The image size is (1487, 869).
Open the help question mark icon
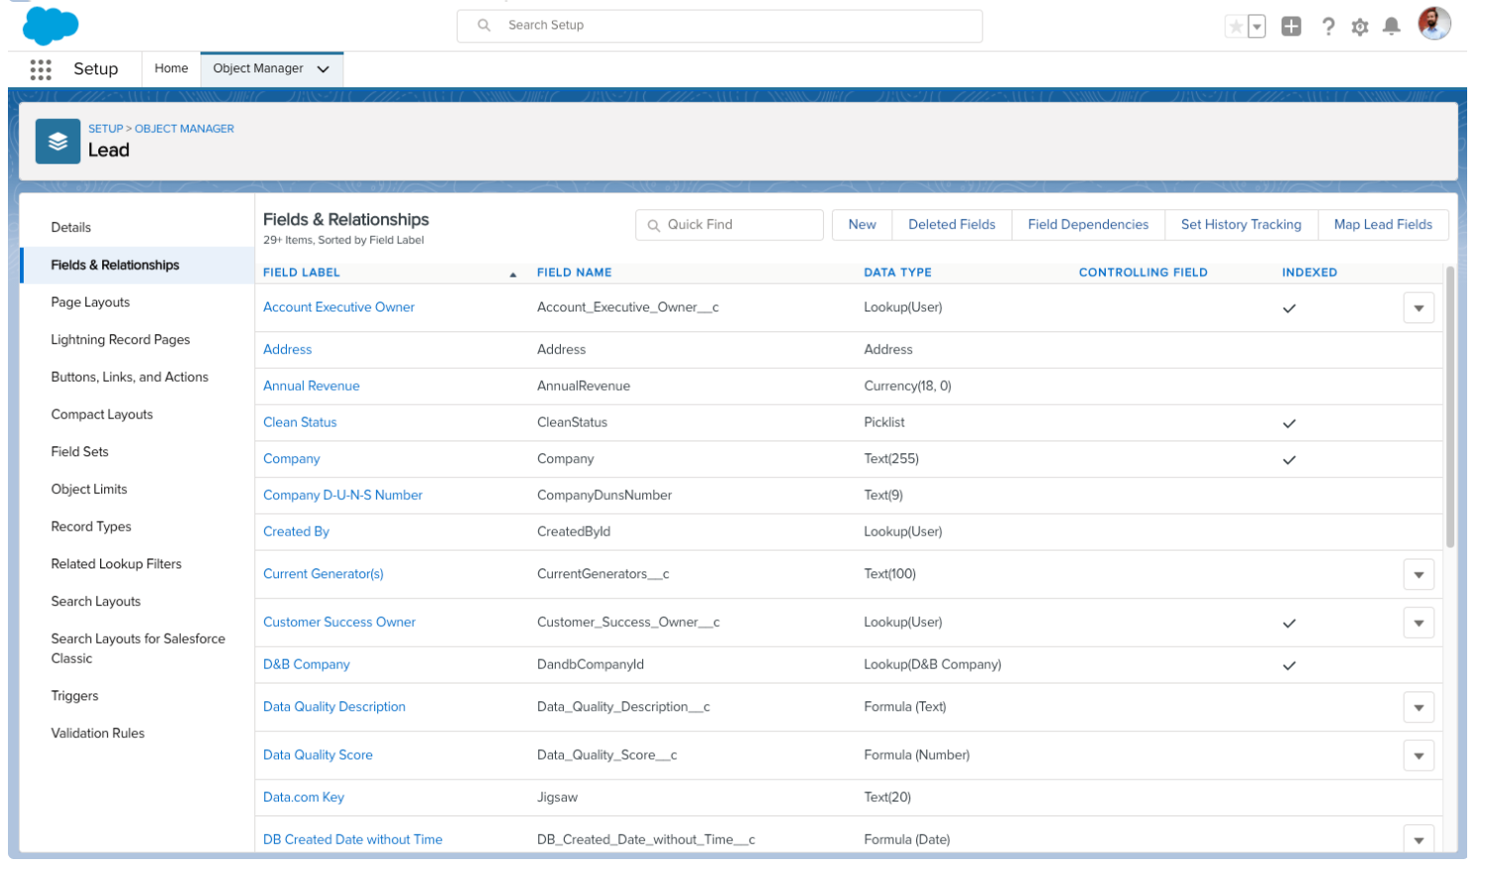pos(1328,27)
